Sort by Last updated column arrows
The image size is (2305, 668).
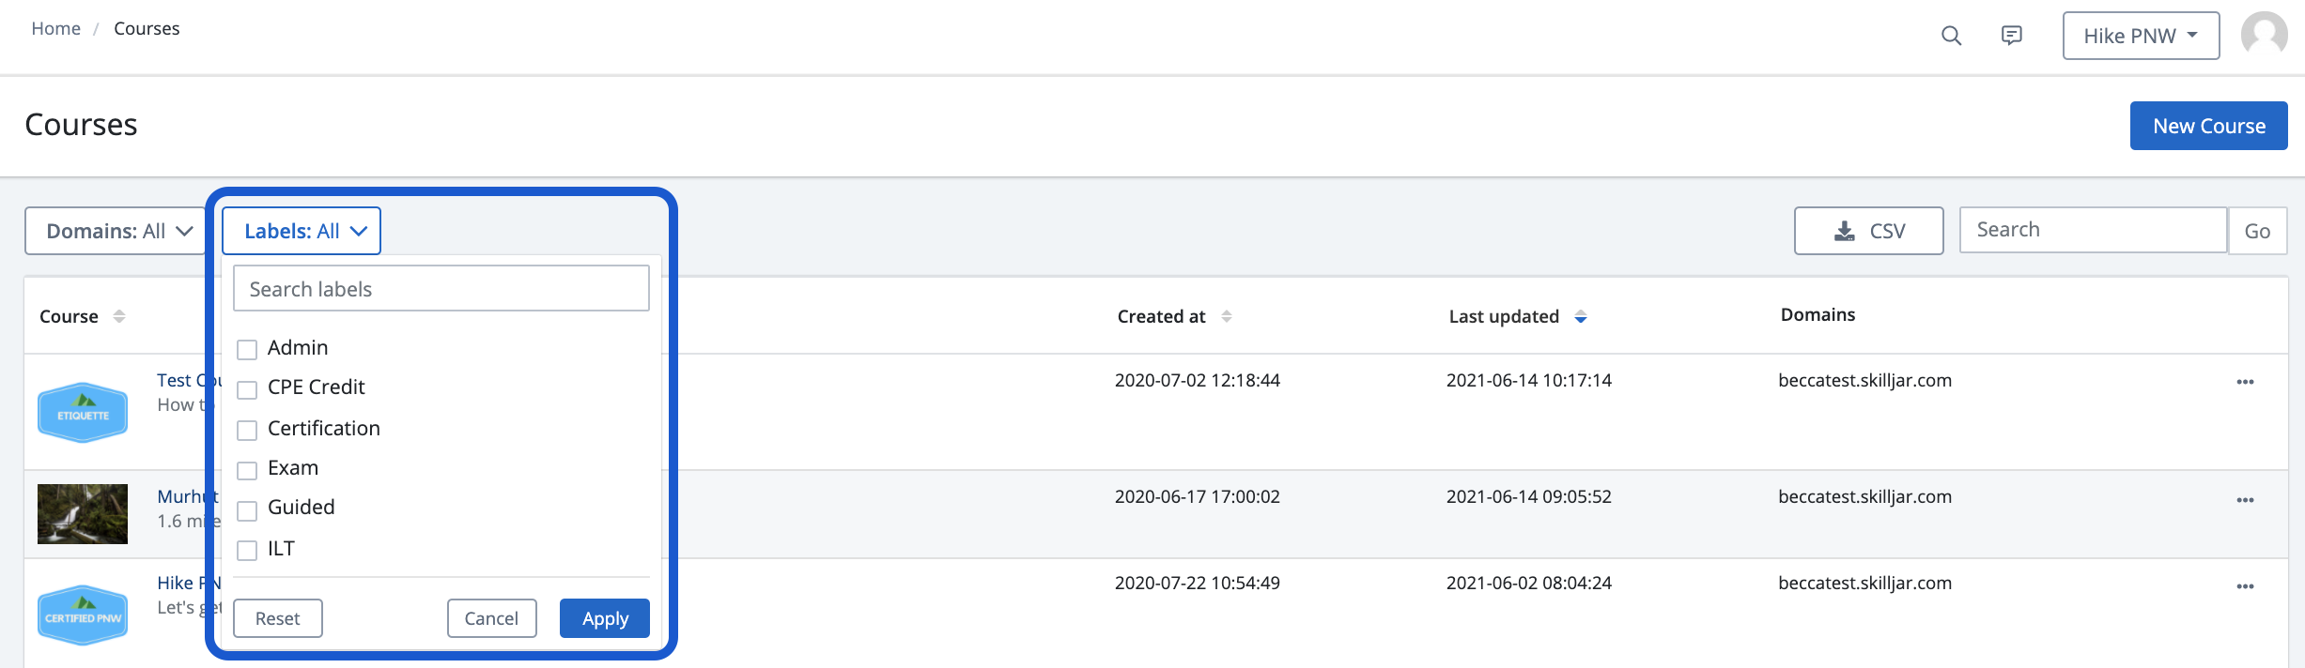pyautogui.click(x=1581, y=317)
